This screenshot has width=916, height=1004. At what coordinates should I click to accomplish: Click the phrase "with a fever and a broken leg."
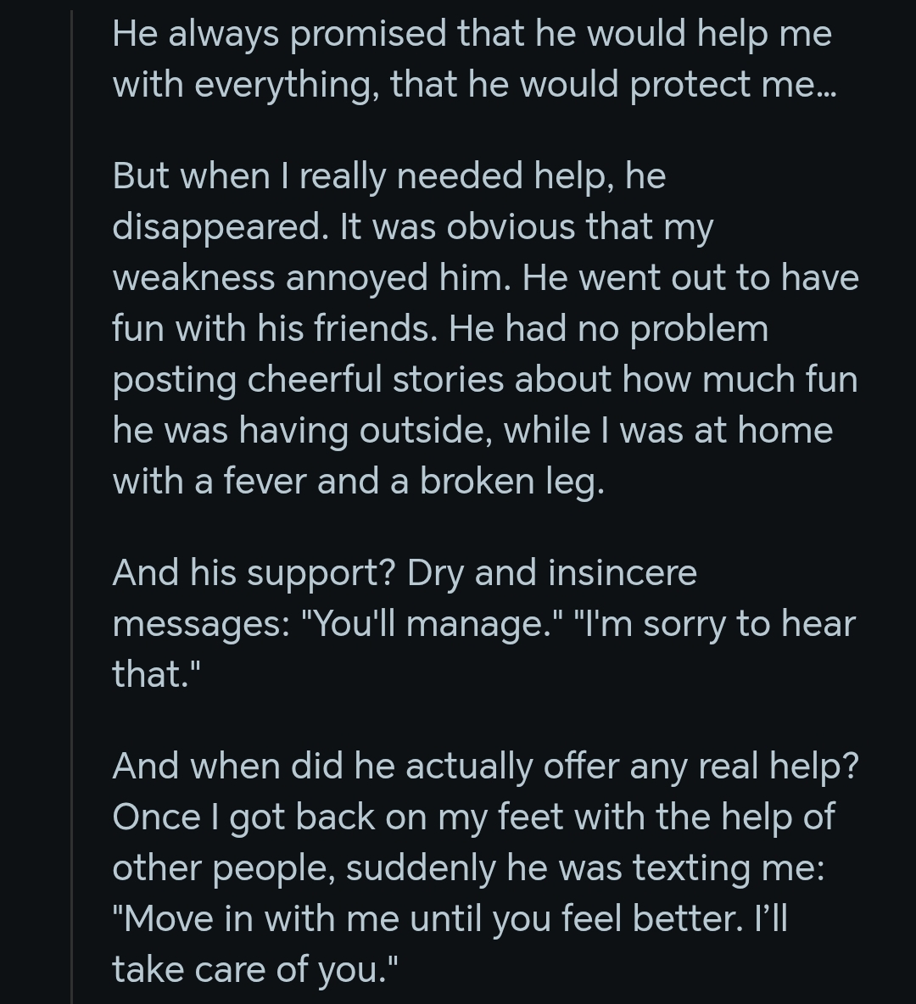point(358,480)
